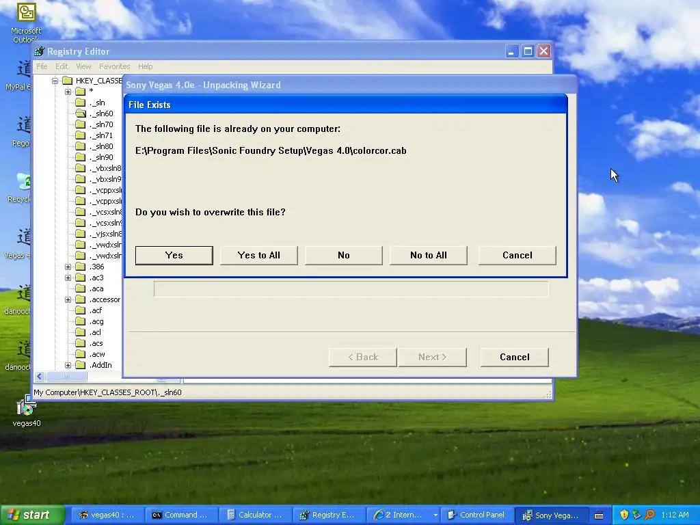Open File menu in Registry Editor
The image size is (700, 525).
click(x=42, y=66)
